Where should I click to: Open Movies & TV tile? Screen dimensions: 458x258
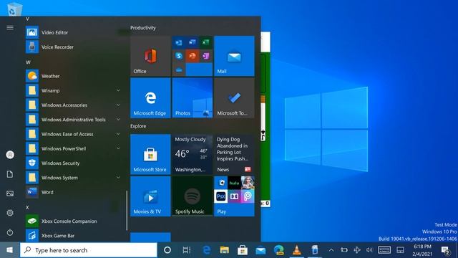coord(150,196)
